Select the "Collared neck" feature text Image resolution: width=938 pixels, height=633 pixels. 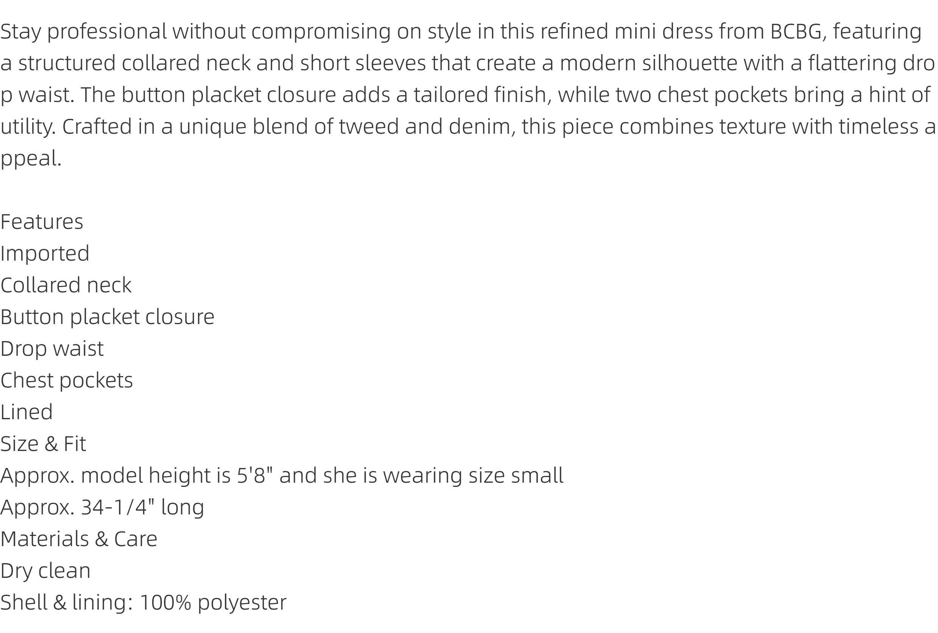click(x=66, y=285)
